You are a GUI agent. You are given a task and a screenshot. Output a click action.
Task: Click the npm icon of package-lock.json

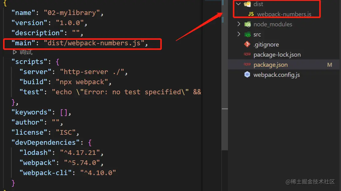[247, 54]
